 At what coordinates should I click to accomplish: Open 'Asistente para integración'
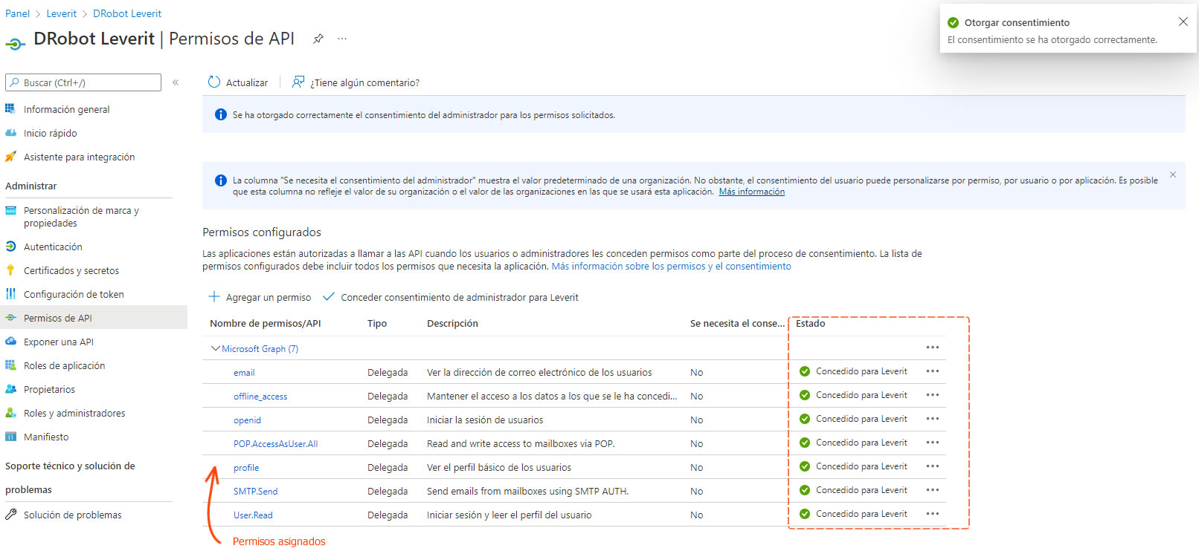coord(79,157)
